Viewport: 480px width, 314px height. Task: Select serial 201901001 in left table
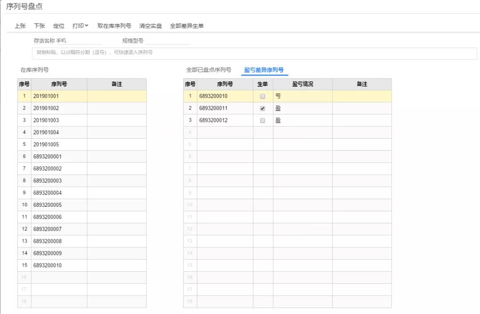click(x=82, y=96)
